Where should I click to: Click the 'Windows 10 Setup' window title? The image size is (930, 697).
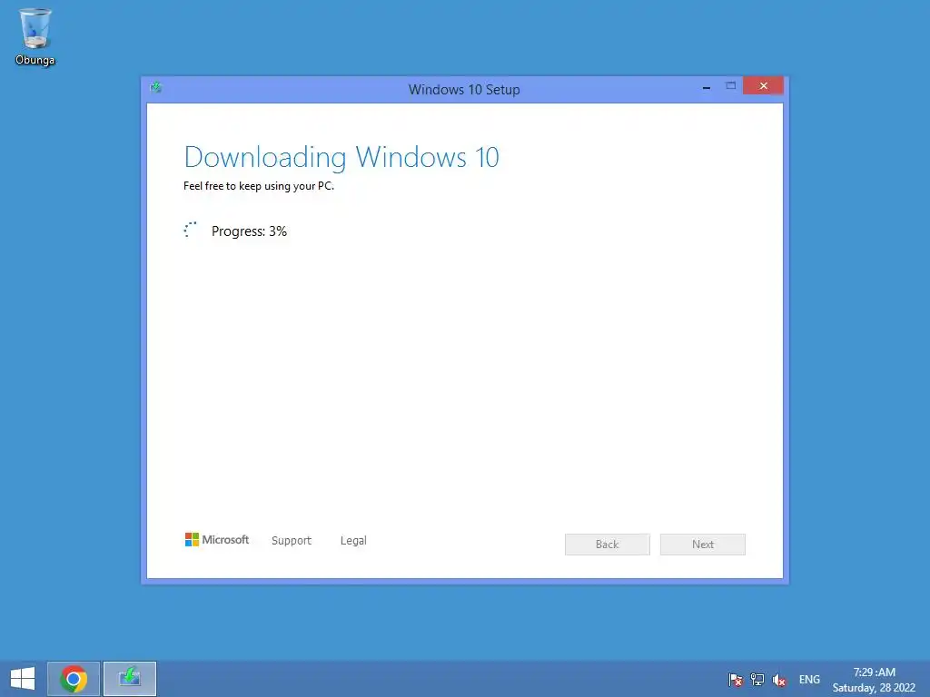tap(464, 90)
